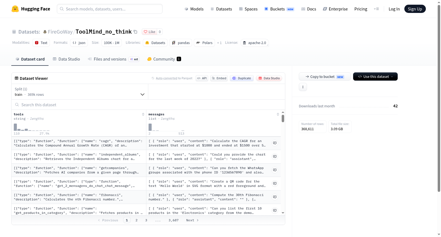This screenshot has height=237, width=441.
Task: Click the search magnifier icon in the header
Action: 62,9
